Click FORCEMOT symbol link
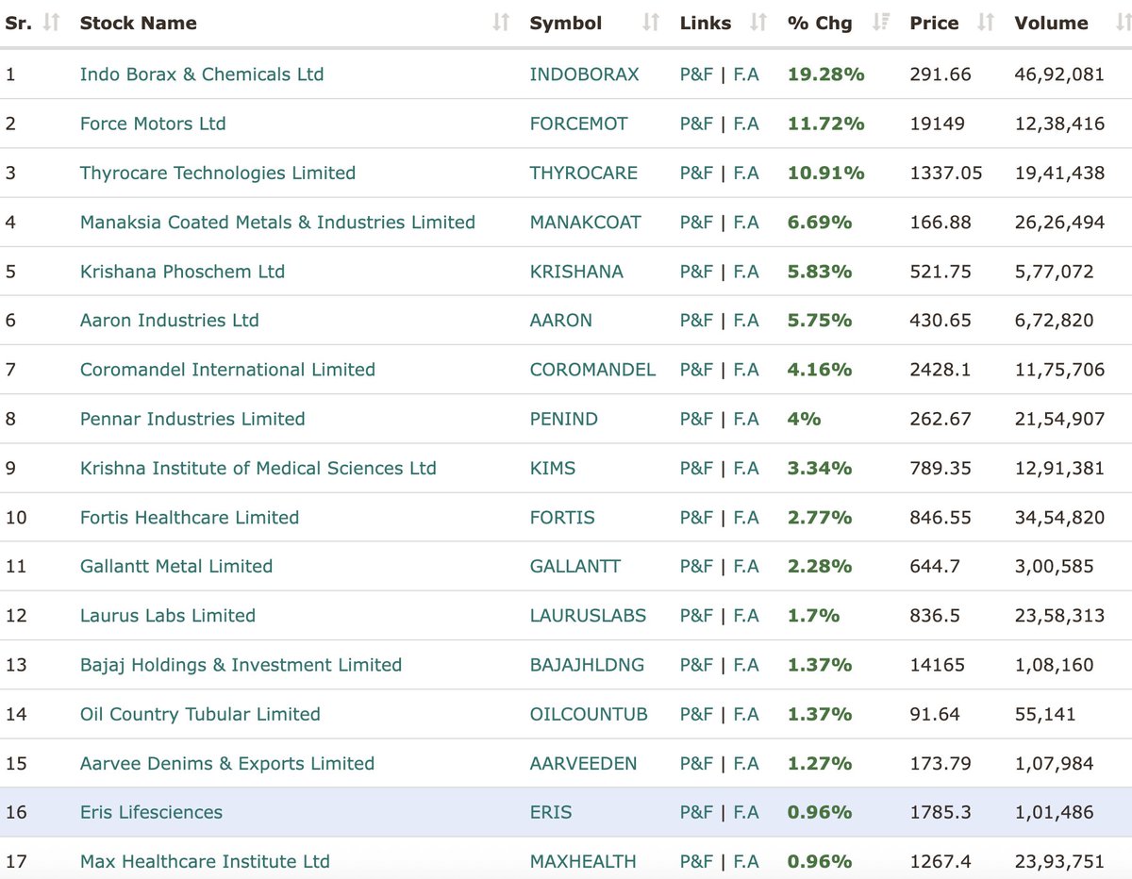The image size is (1132, 879). [578, 124]
